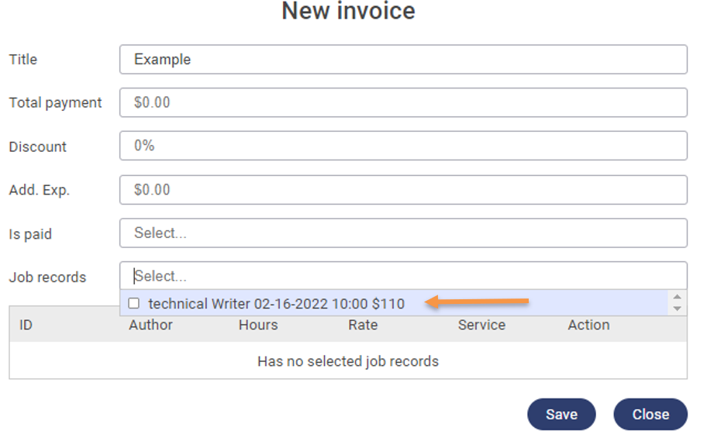Viewport: 714px width, 445px height.
Task: Click the Is paid field label
Action: [30, 234]
